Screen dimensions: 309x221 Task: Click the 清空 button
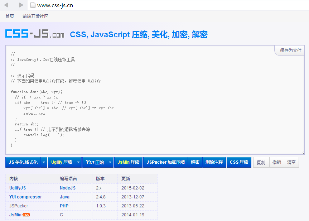[x=291, y=162]
